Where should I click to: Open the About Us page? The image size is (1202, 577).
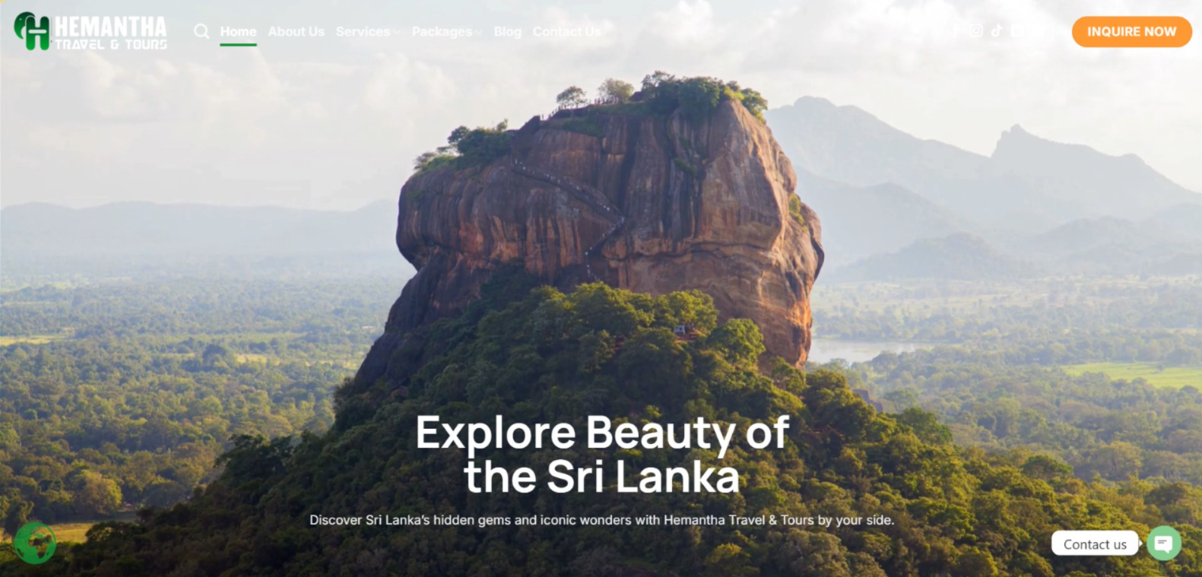296,31
